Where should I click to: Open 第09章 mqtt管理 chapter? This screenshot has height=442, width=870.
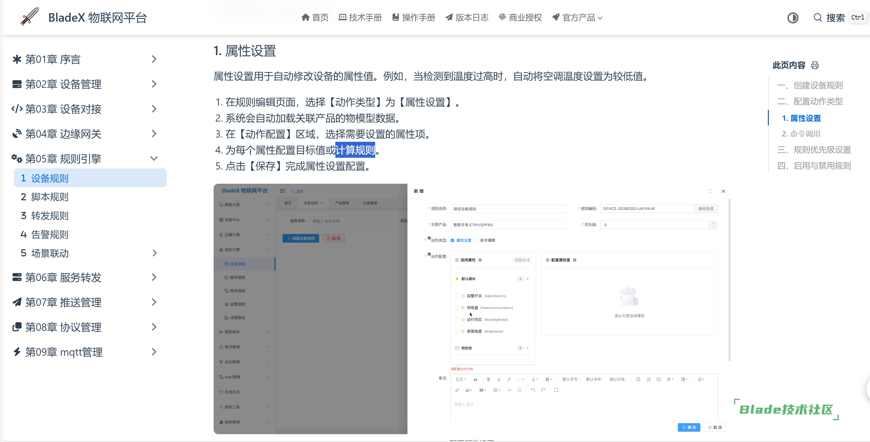(64, 352)
